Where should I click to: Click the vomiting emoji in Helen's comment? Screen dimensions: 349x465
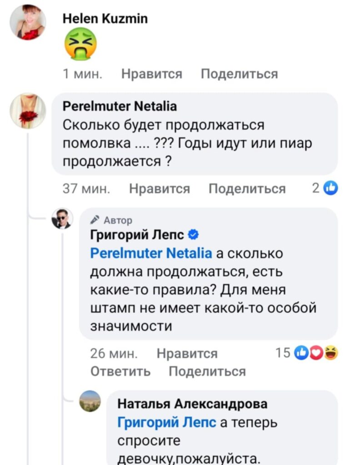[80, 44]
